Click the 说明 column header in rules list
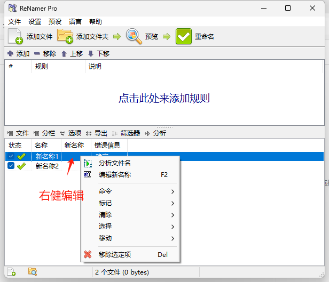The image size is (329, 282). [x=204, y=67]
